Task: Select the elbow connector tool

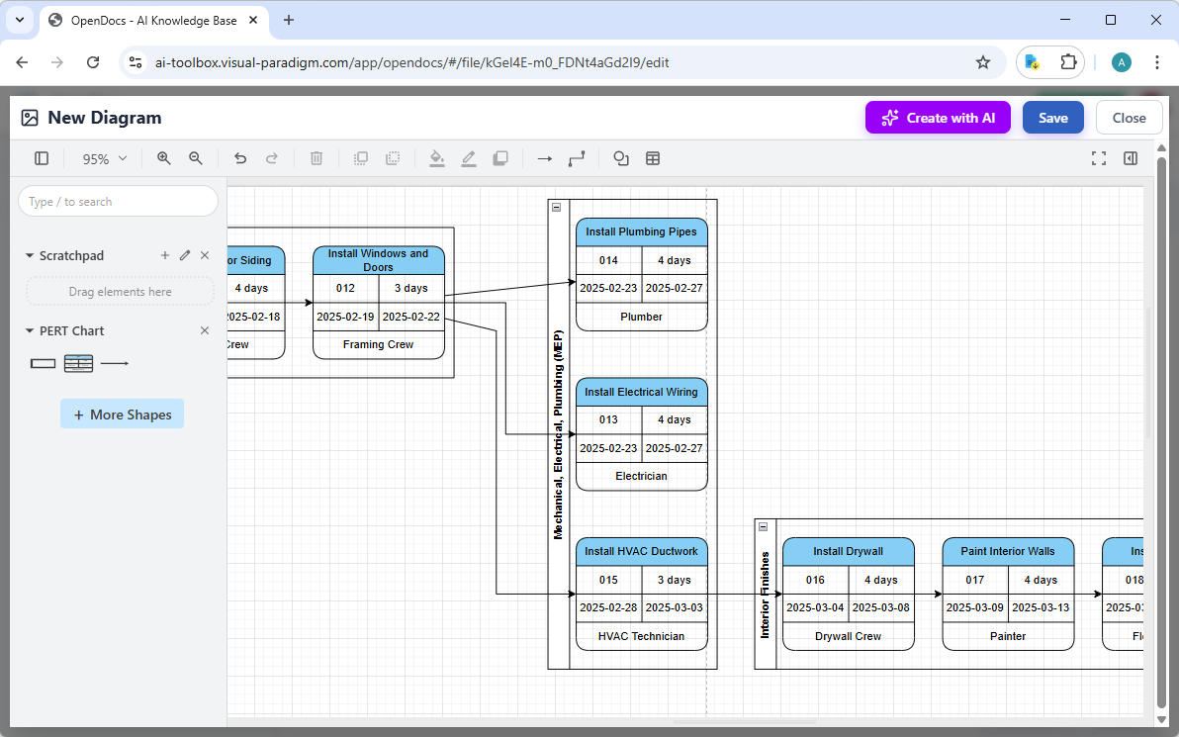Action: coord(577,158)
